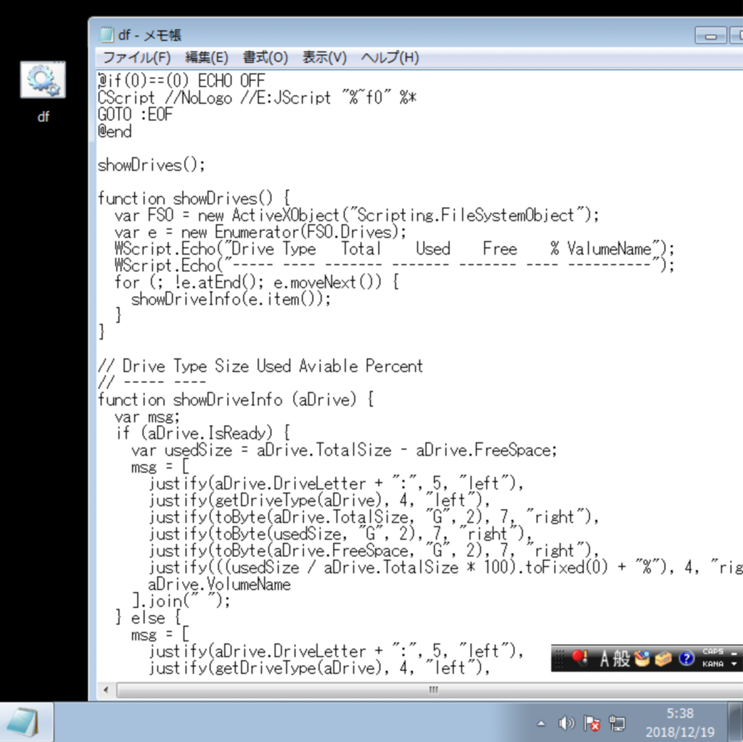Screen dimensions: 743x742
Task: Click the Notepad taskbar button
Action: (x=27, y=722)
